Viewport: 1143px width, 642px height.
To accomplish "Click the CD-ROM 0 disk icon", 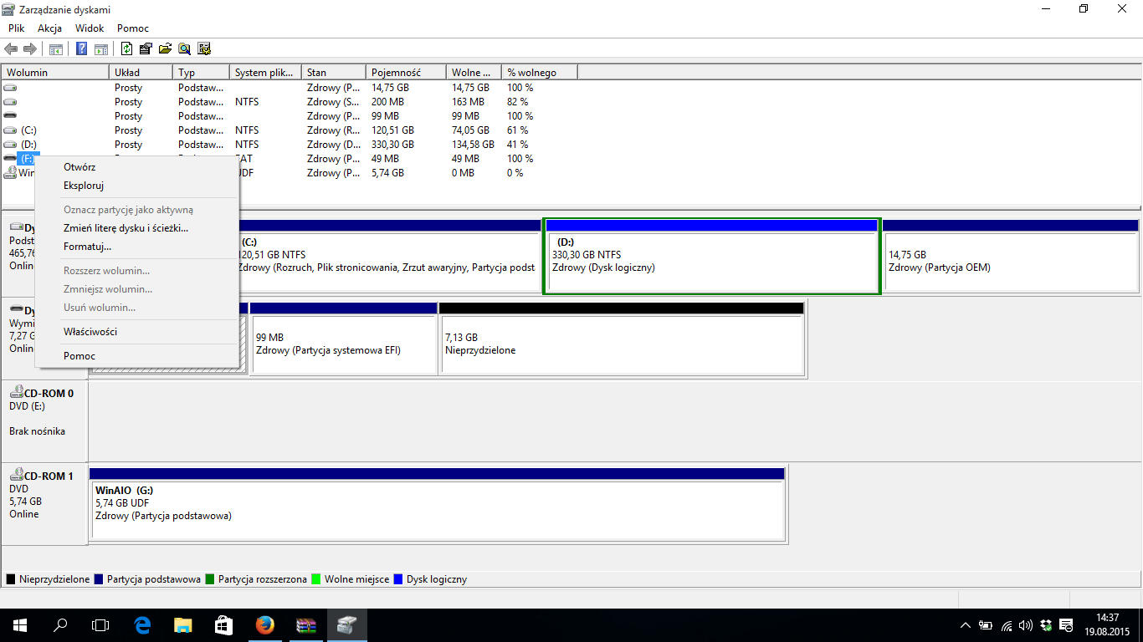I will point(16,393).
